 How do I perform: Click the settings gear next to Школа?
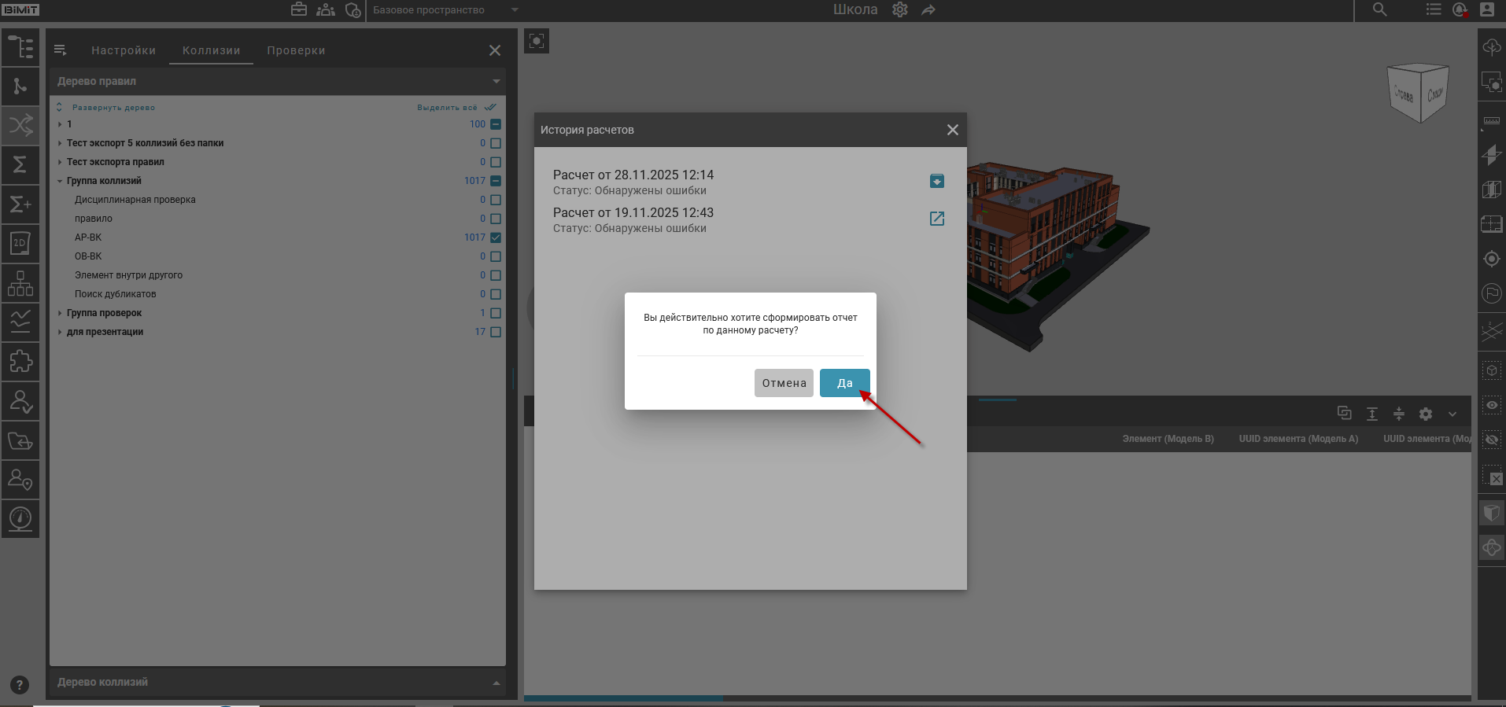coord(900,10)
